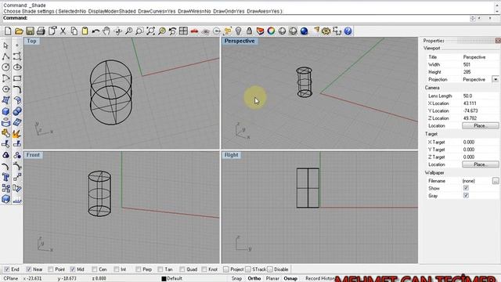This screenshot has height=282, width=501.
Task: Toggle Snap in the status bar
Action: point(236,279)
